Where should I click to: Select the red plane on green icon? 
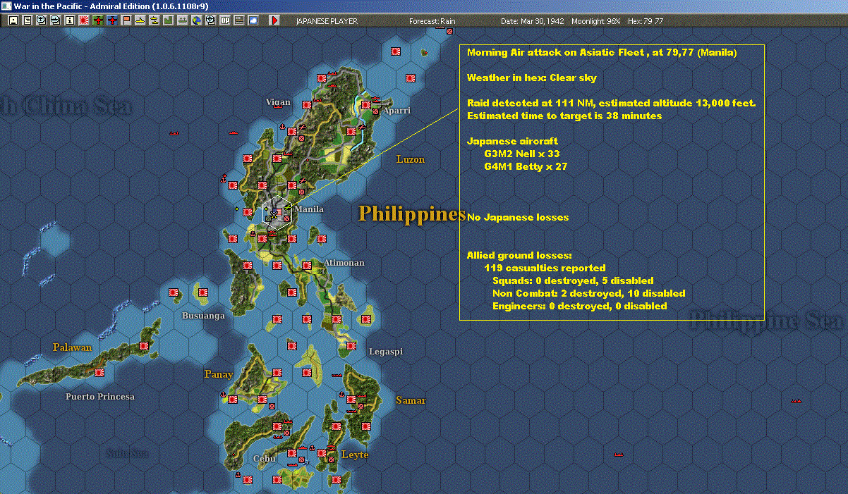coord(98,20)
